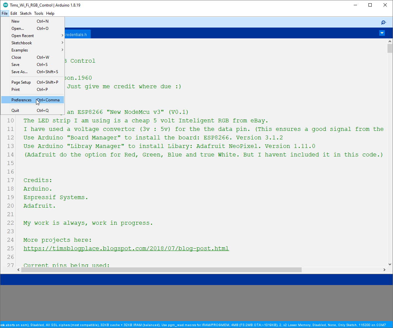Click the line "Espressif Systems."
393x328 pixels.
coord(56,197)
